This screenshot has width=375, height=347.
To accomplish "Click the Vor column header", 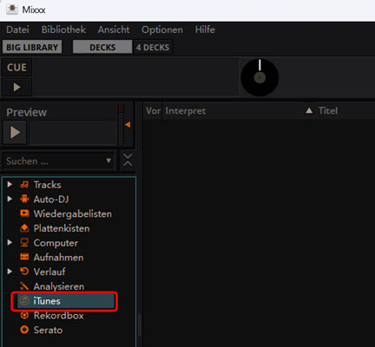I will point(153,110).
